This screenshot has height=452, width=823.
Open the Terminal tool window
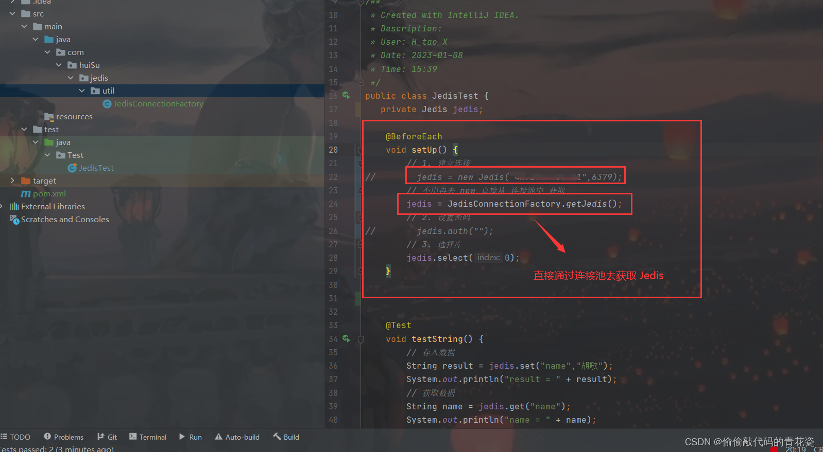(x=148, y=437)
